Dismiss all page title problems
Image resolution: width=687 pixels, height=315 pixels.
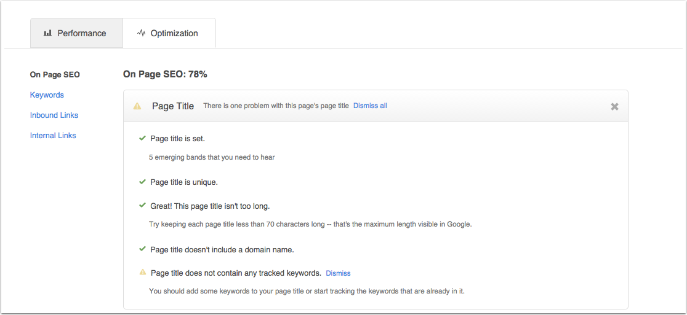[370, 106]
